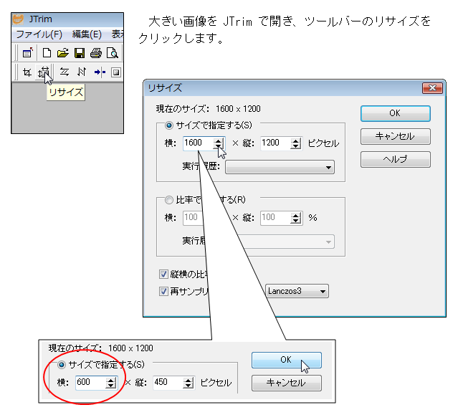Select サイズで指定する(S) radio in enlarged callout
Image resolution: width=458 pixels, height=415 pixels.
click(62, 365)
